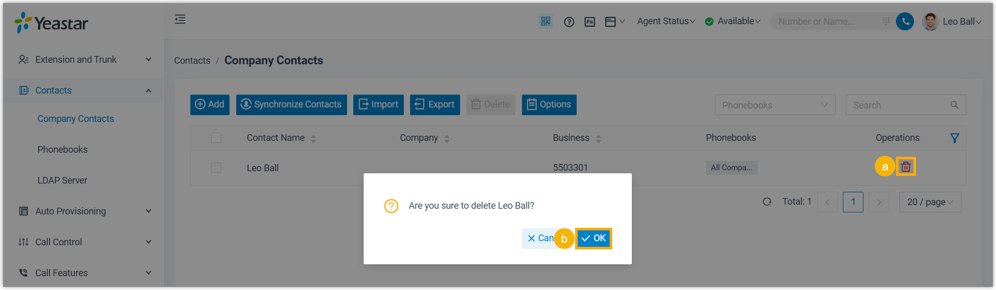This screenshot has height=290, width=996.
Task: Sort by Contact Name column
Action: [x=313, y=138]
